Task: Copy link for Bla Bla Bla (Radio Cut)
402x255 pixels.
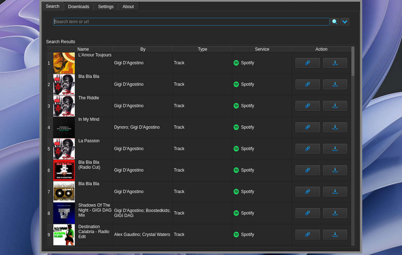Action: coord(308,170)
